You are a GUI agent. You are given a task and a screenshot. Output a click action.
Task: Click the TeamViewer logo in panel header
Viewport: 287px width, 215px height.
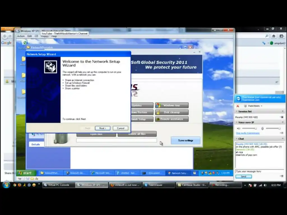238,99
